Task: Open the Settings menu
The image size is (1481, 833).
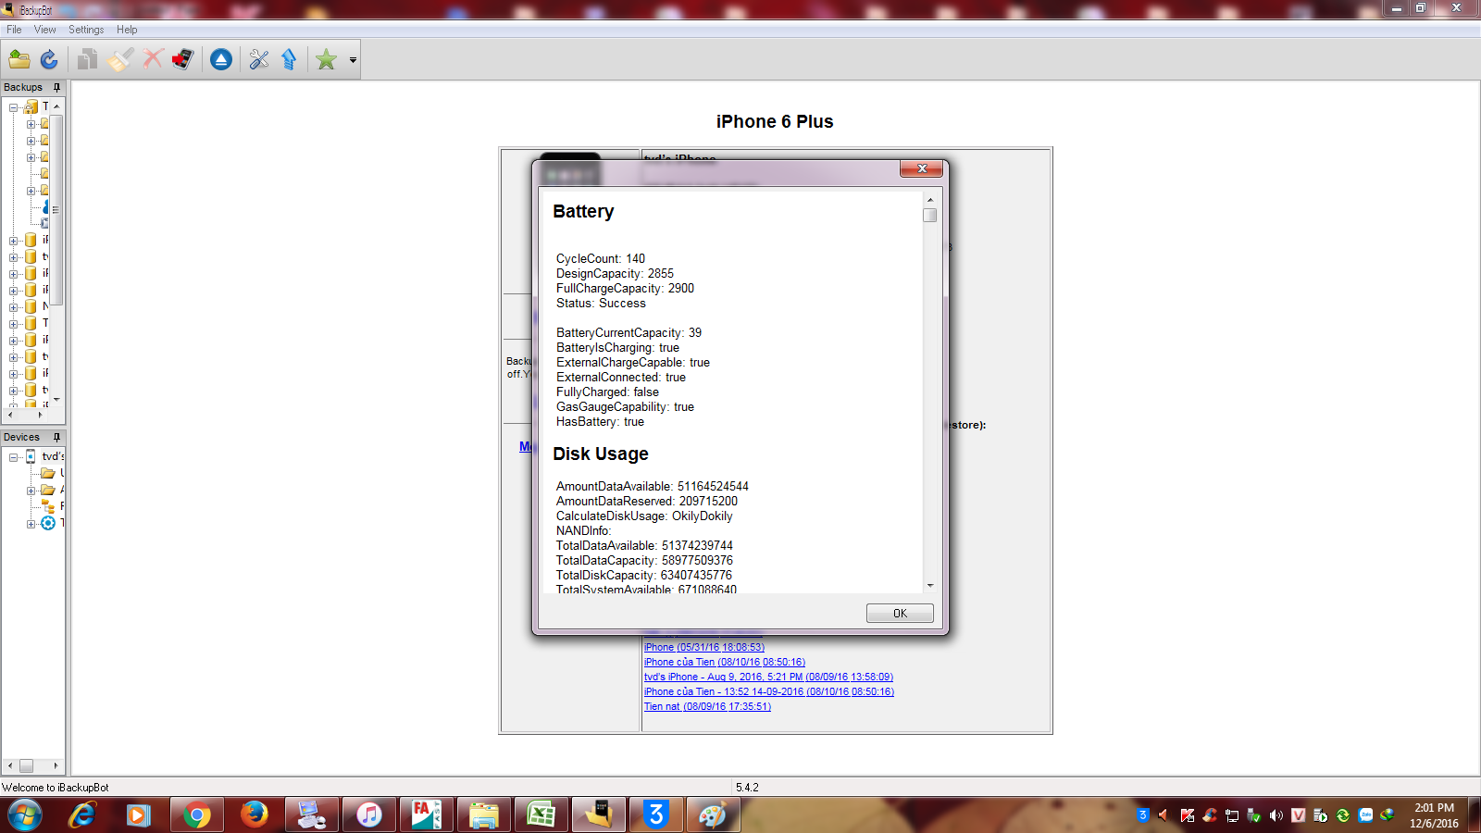Action: pyautogui.click(x=86, y=30)
